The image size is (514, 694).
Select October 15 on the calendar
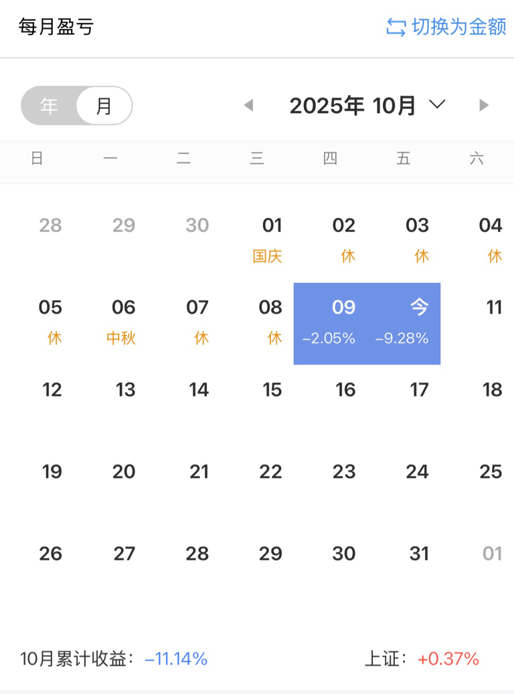tap(272, 390)
